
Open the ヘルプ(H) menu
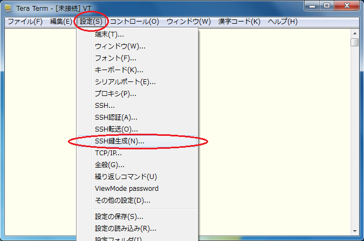click(x=283, y=22)
